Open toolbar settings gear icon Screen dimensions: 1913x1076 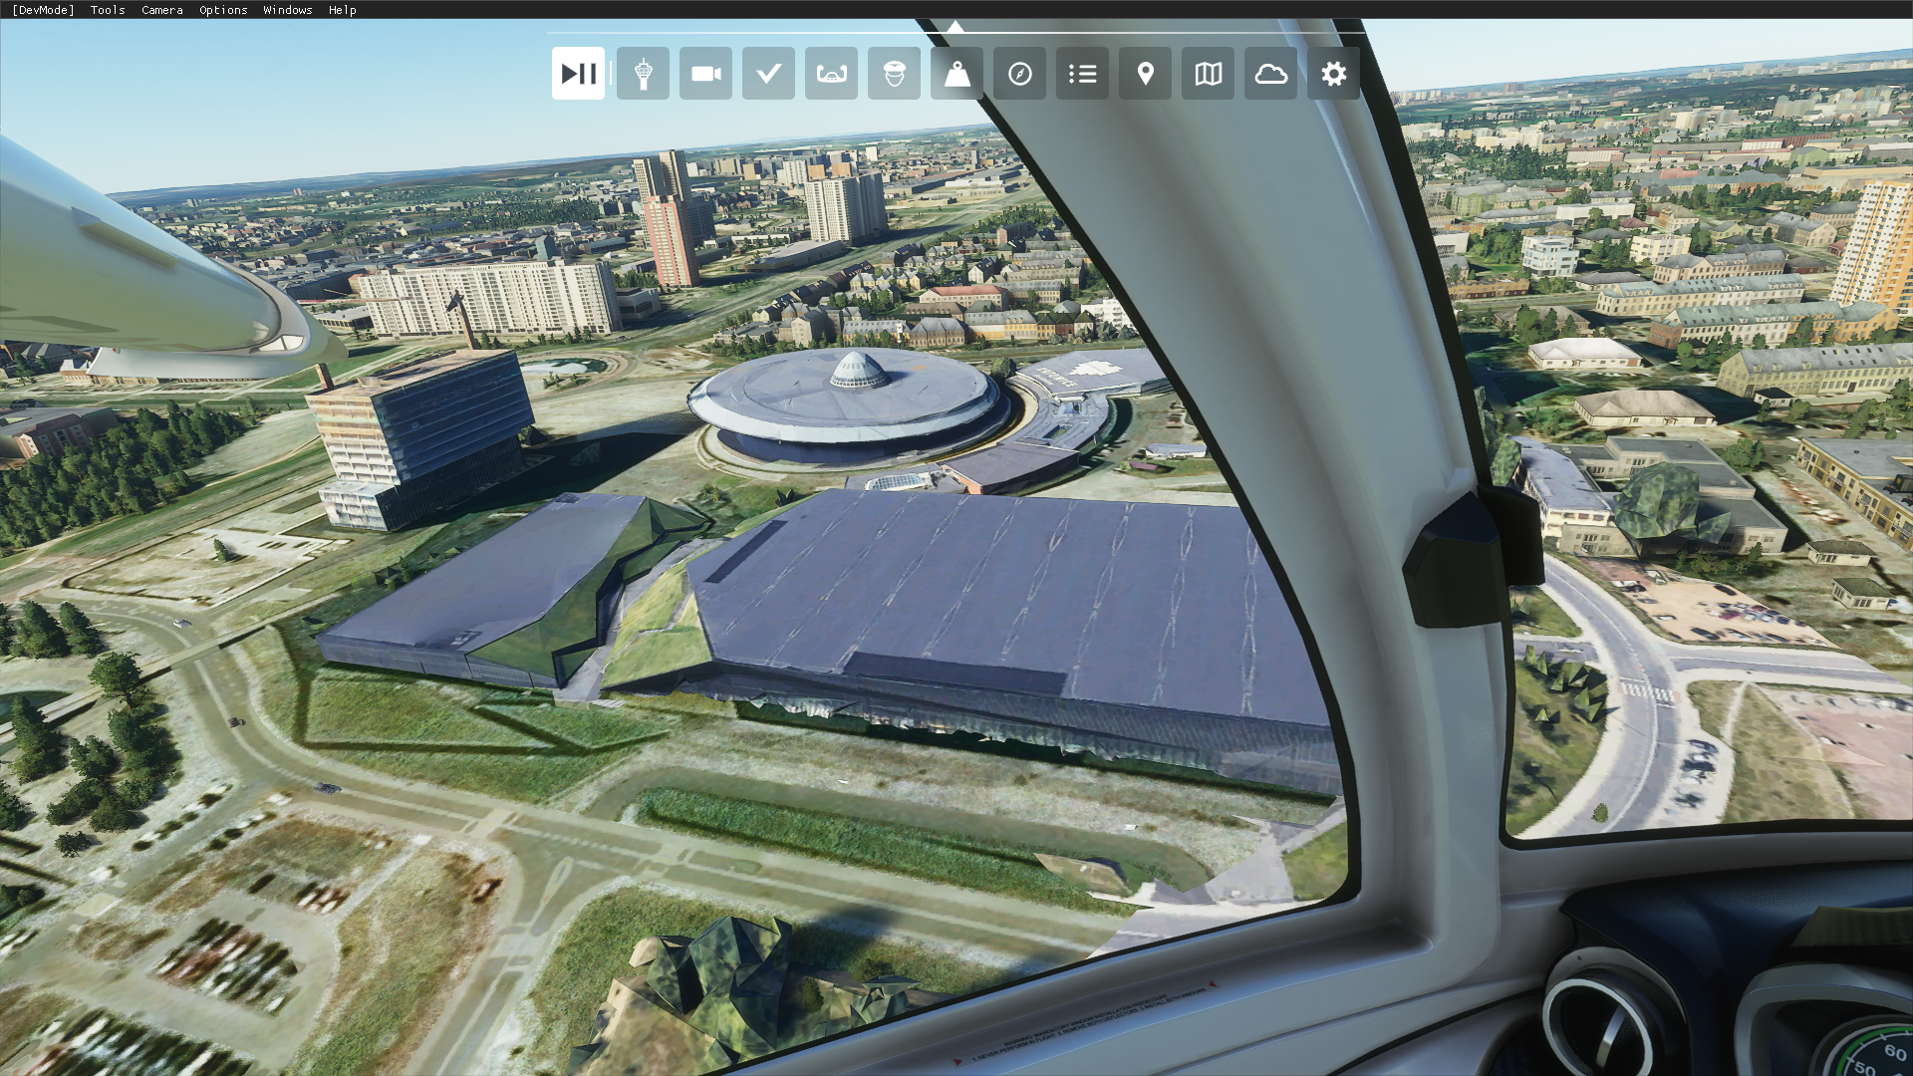[1333, 74]
